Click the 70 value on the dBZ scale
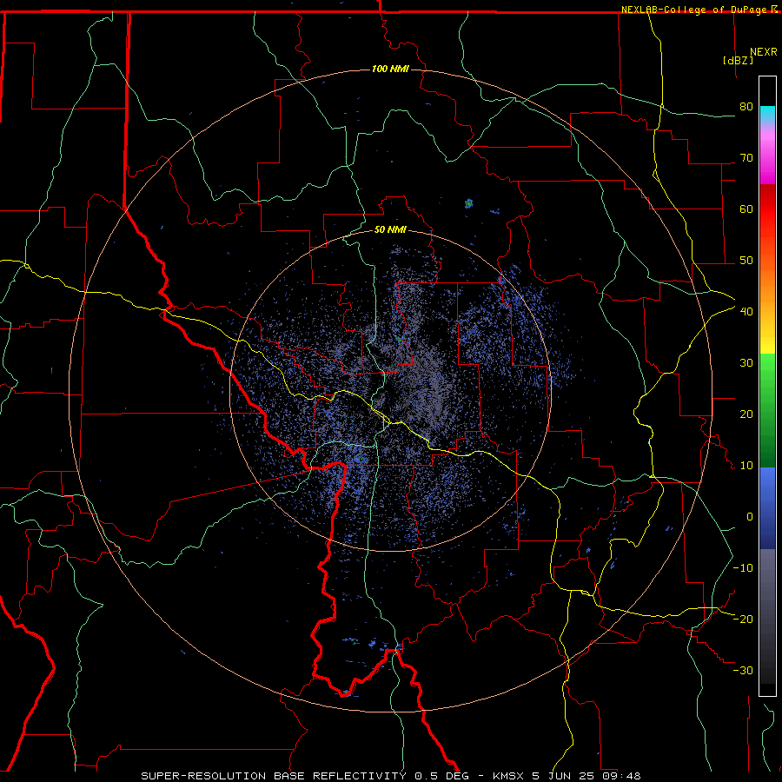This screenshot has height=782, width=782. click(x=746, y=158)
